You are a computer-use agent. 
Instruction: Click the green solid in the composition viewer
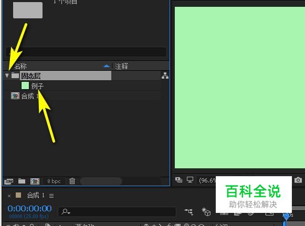(x=240, y=88)
